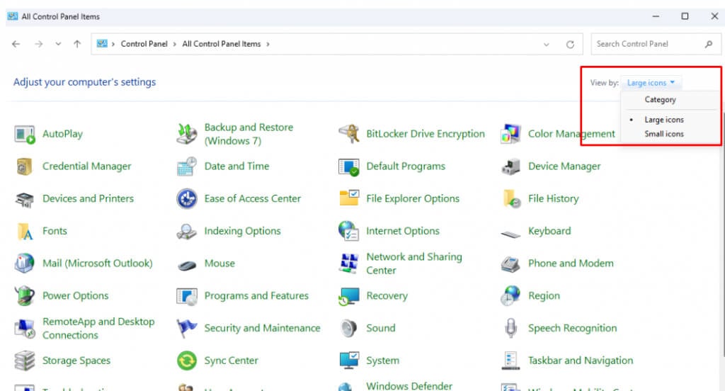Open the AutoPlay icon

tap(25, 134)
